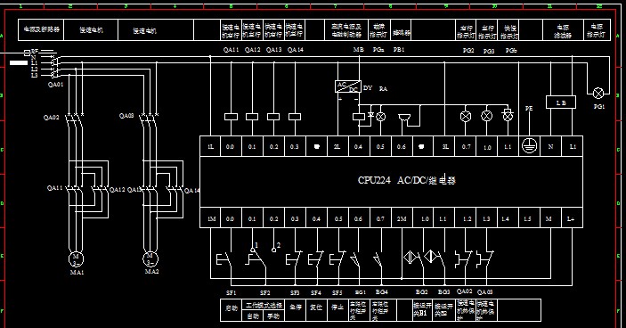Click the 2L output terminal cell
626x328 pixels.
click(x=337, y=146)
